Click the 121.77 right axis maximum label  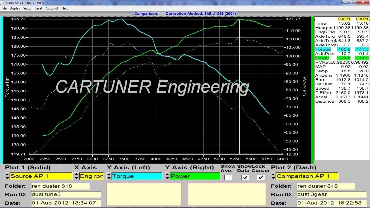point(294,19)
